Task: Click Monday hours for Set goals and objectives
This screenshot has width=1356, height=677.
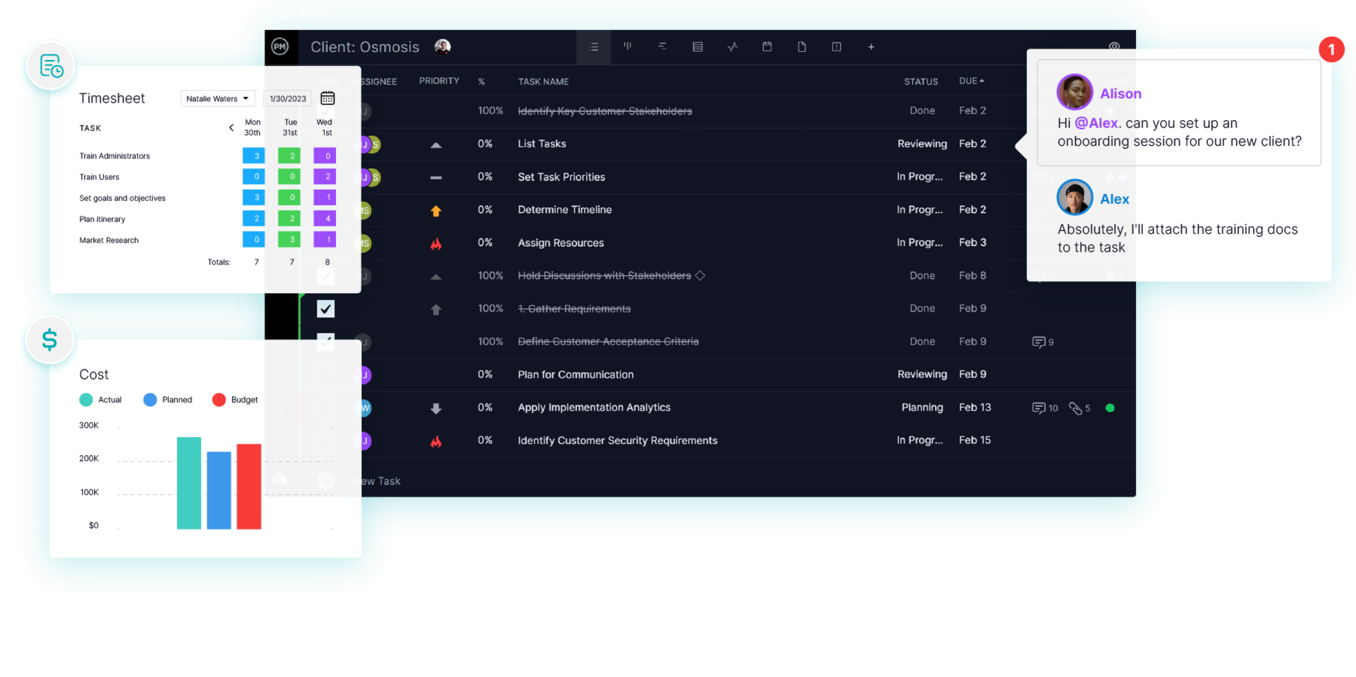Action: pos(254,197)
